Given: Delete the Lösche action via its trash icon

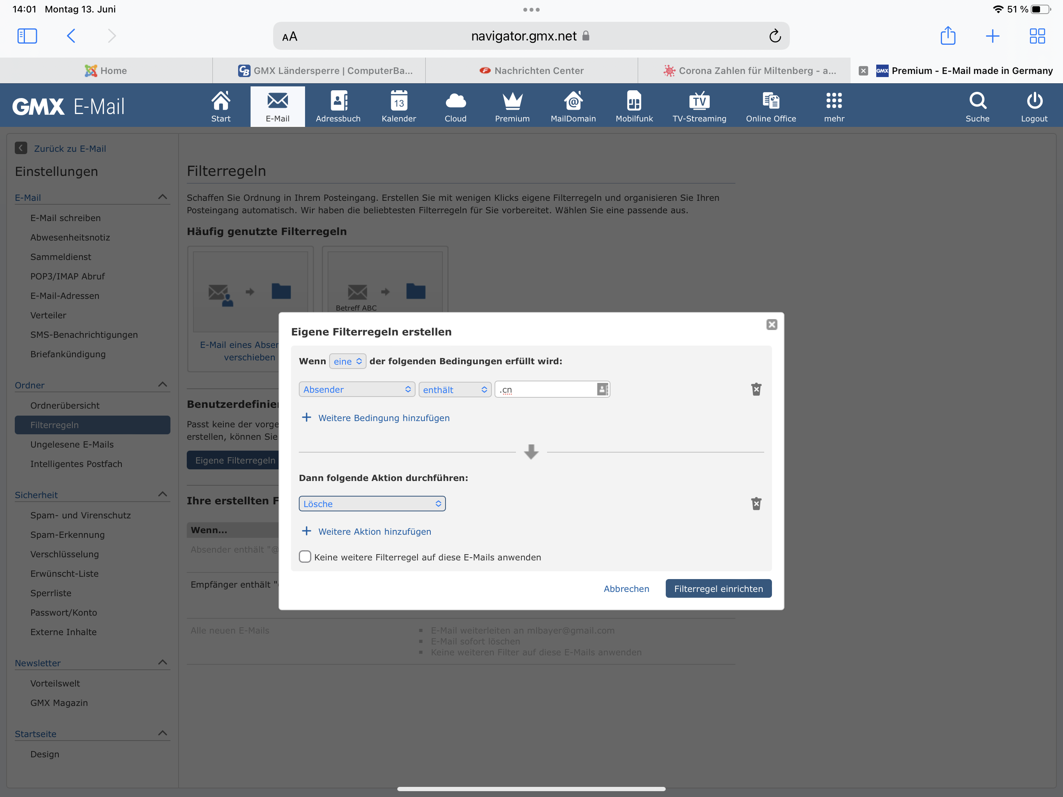Looking at the screenshot, I should [756, 503].
